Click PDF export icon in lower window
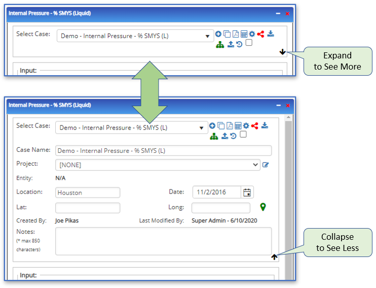The image size is (376, 288). click(x=229, y=126)
